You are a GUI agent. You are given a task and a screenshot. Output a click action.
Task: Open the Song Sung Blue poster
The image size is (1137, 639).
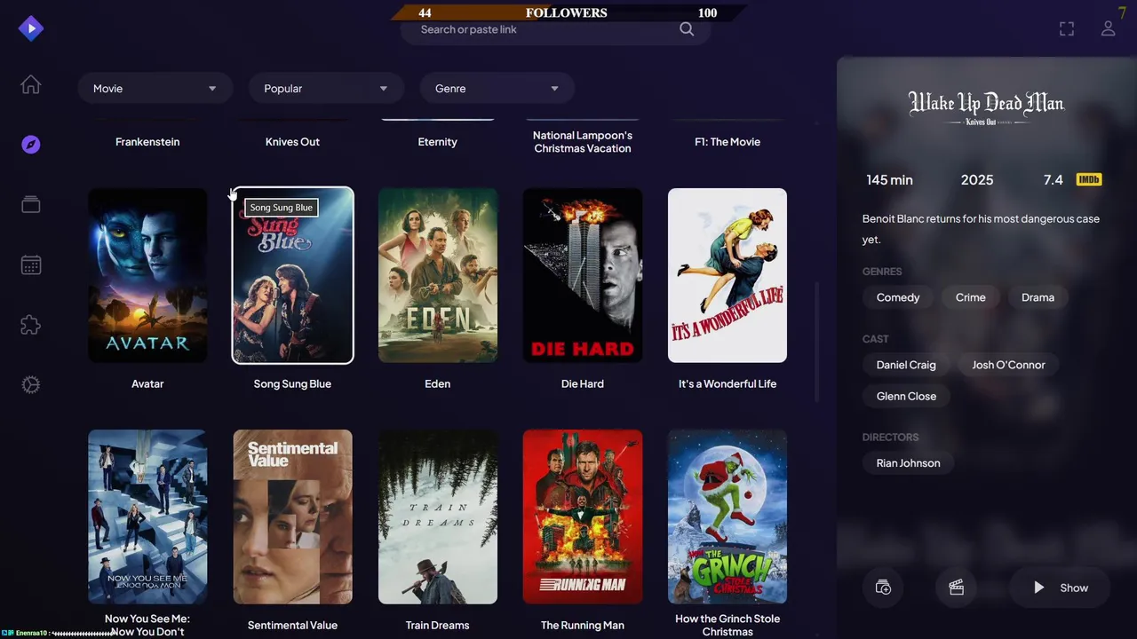click(x=292, y=275)
